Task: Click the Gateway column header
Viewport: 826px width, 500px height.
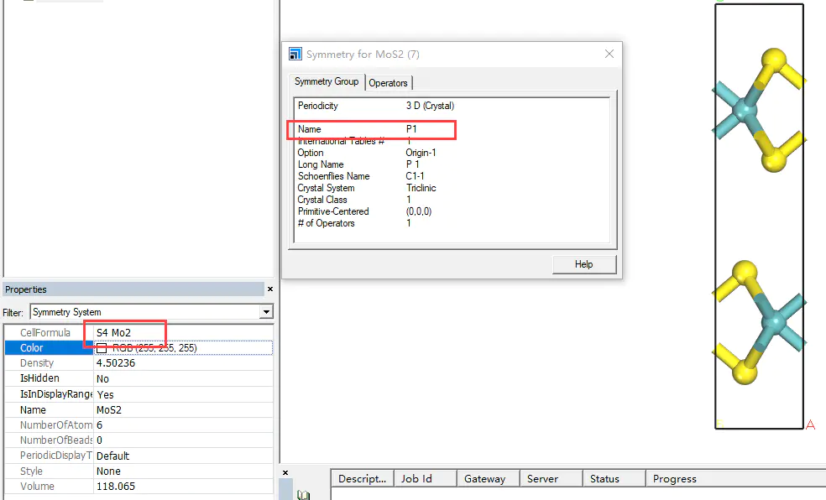Action: point(489,478)
